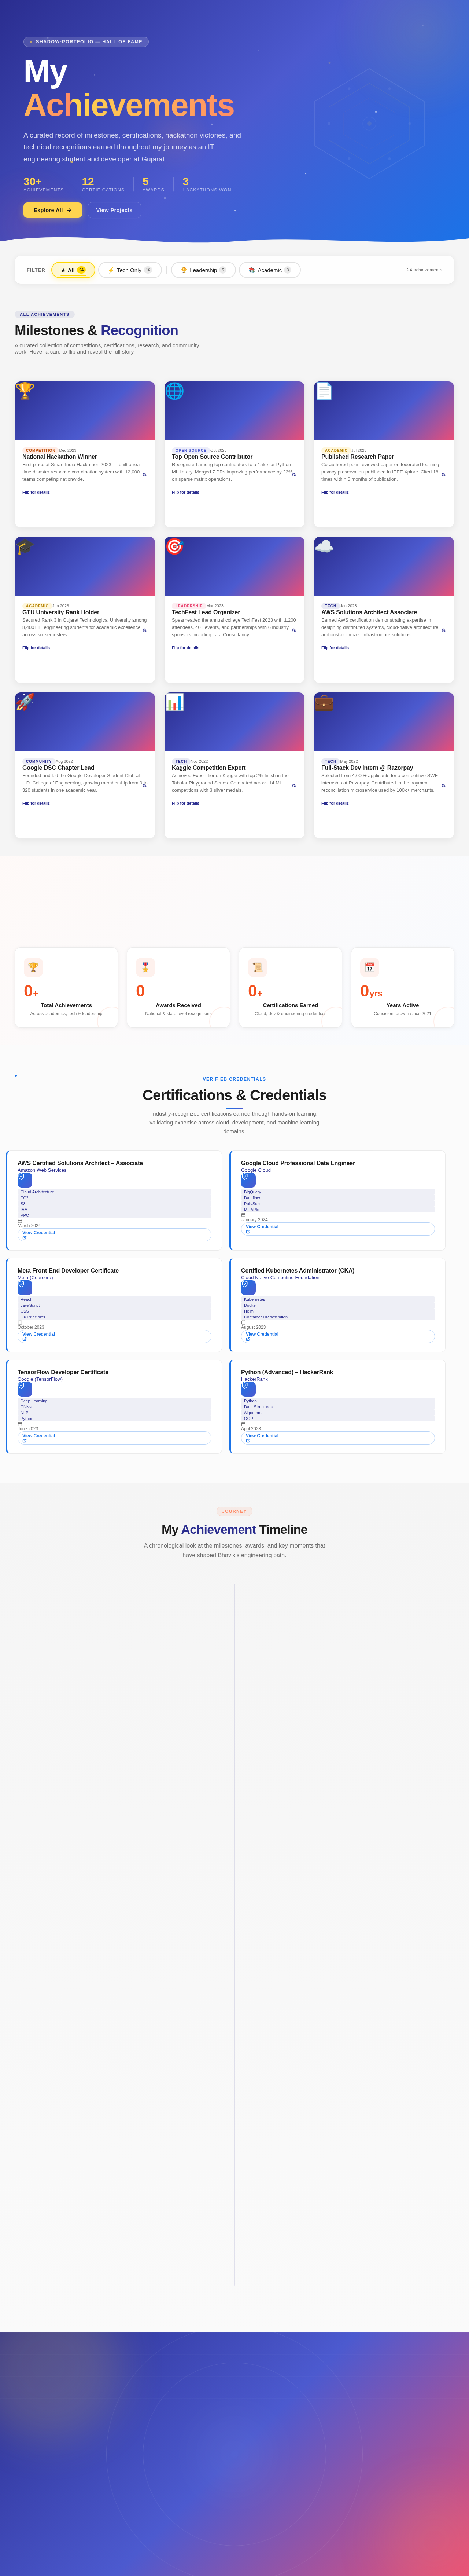Click rocket icon on Google DSC Chapter Lead card
469x2576 pixels.
(x=25, y=702)
